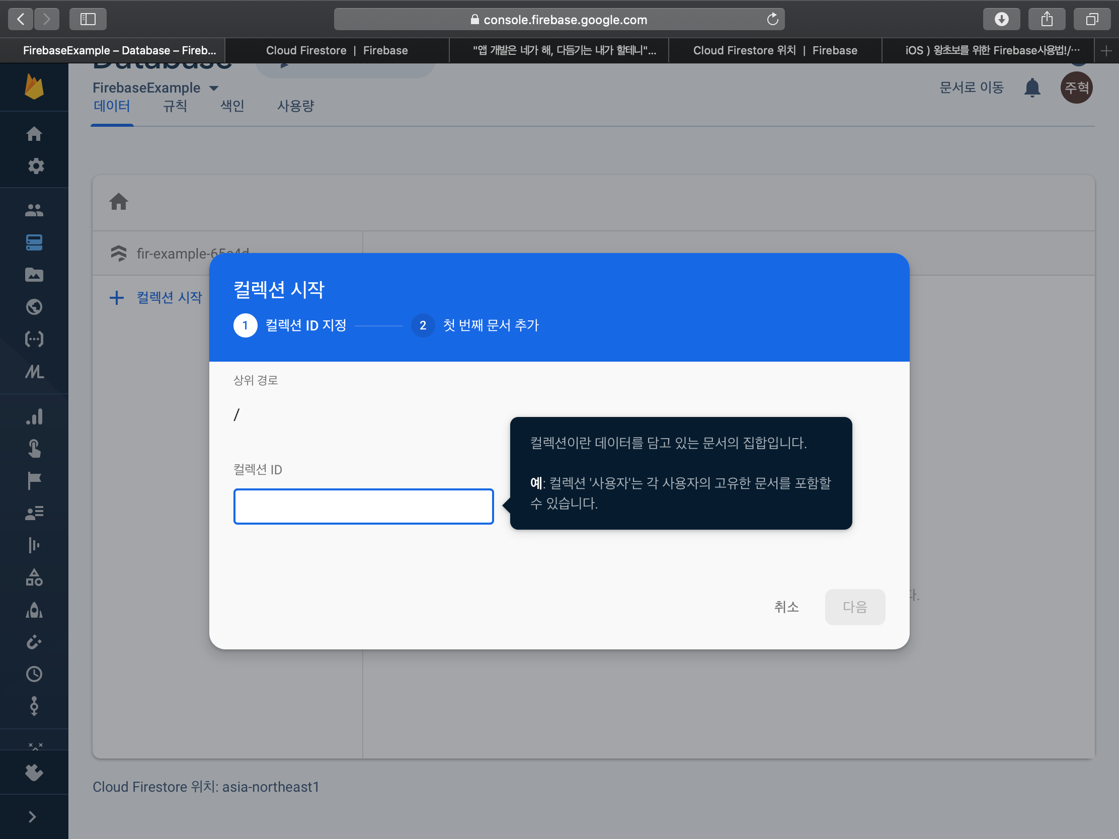Switch to the 사용량 tab

coord(295,106)
